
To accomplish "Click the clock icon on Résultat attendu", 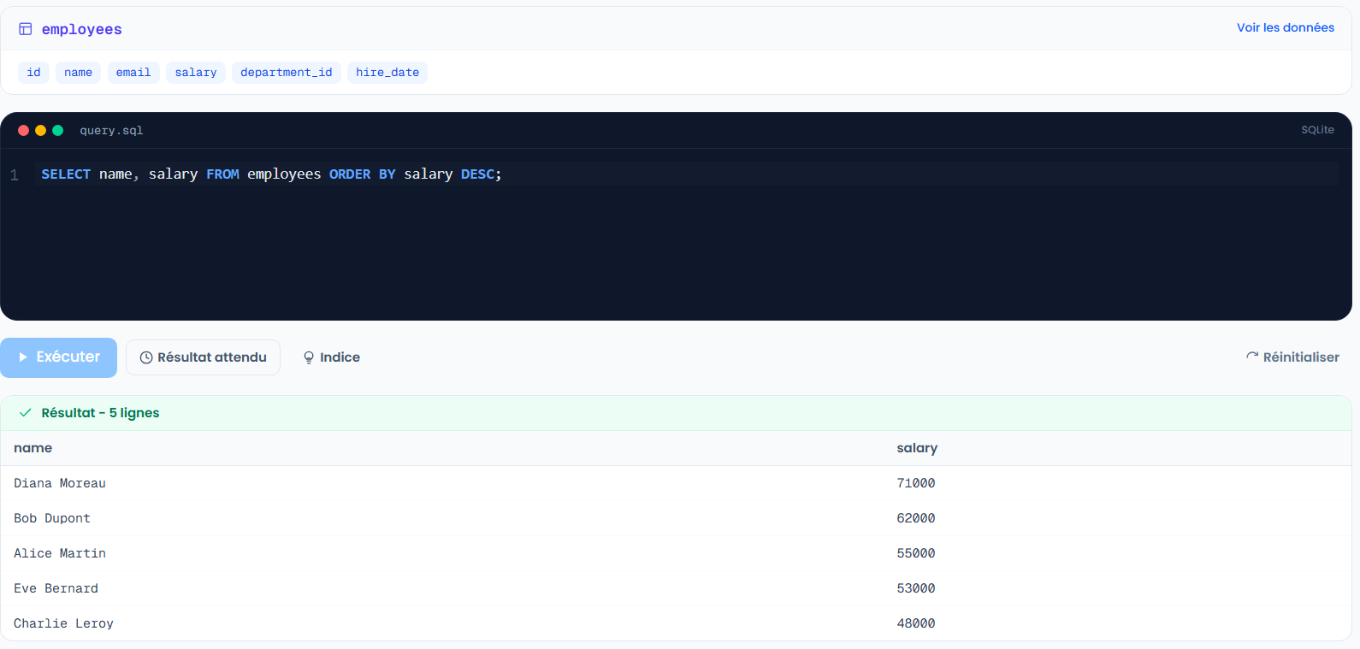I will pos(146,357).
